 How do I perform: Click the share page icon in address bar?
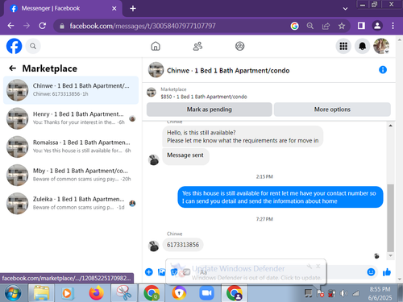pos(326,26)
